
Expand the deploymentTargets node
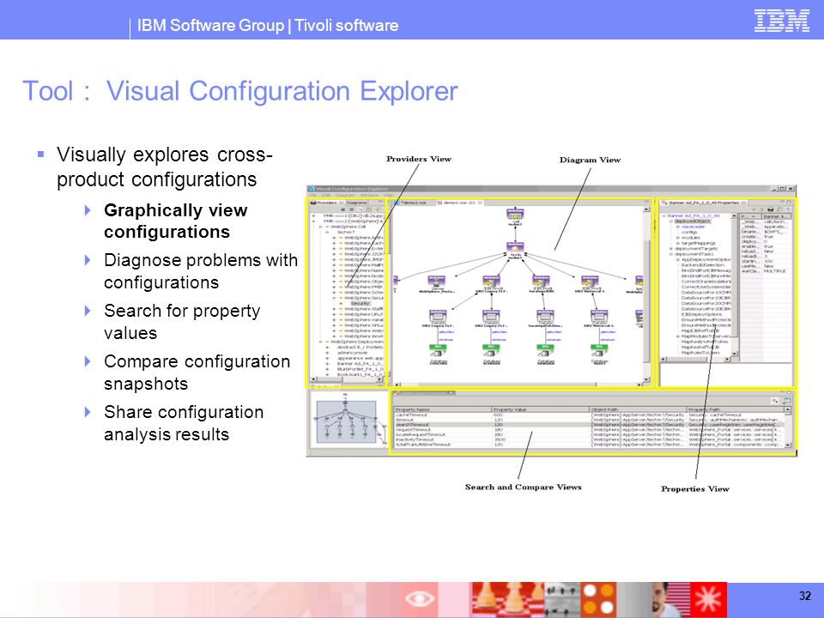pos(671,249)
